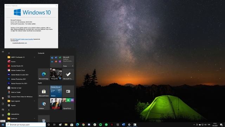The image size is (225, 127).
Task: Open Microsoft Edge on the taskbar
Action: click(77, 125)
